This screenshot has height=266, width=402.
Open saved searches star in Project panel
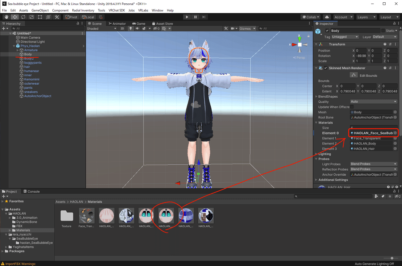(390, 196)
